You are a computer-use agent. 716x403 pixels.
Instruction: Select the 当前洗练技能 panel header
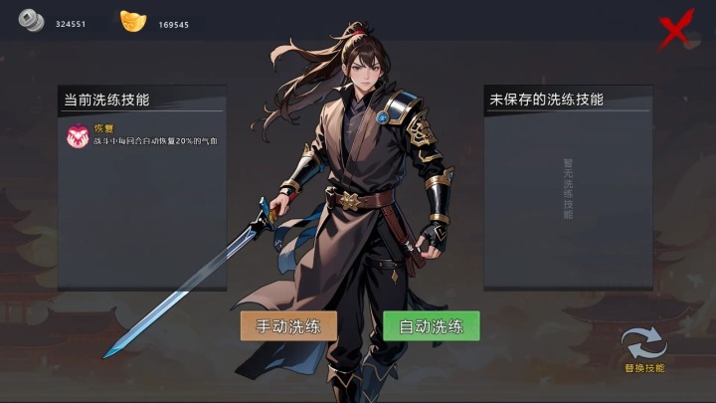106,100
